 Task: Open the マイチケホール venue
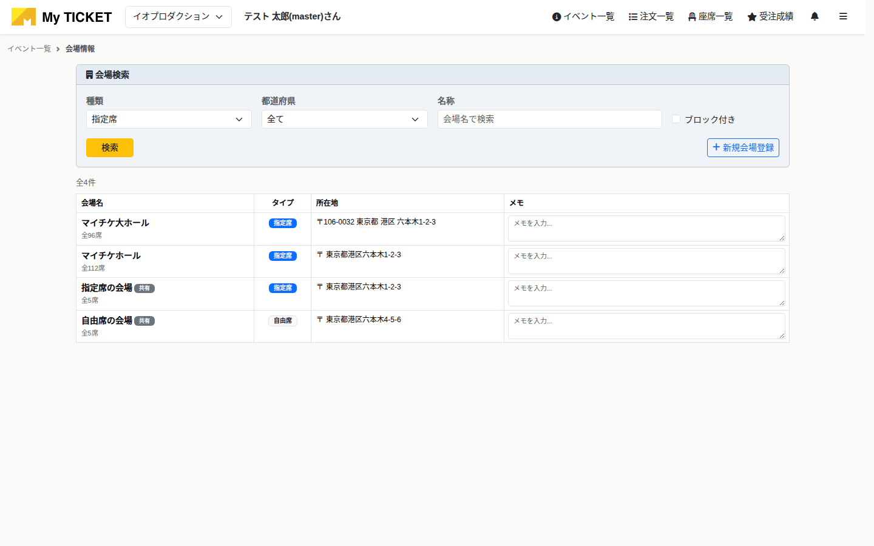click(111, 255)
